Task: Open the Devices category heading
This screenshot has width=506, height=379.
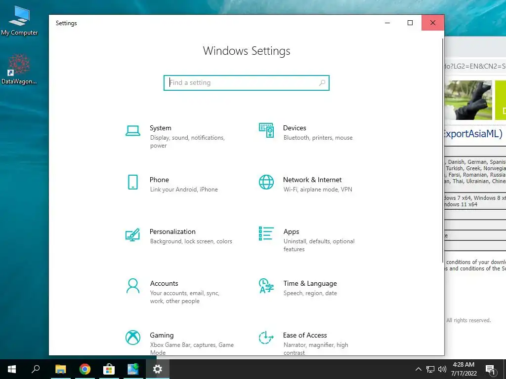Action: click(295, 128)
